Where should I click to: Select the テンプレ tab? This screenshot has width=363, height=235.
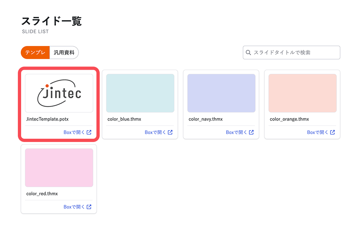tap(35, 53)
